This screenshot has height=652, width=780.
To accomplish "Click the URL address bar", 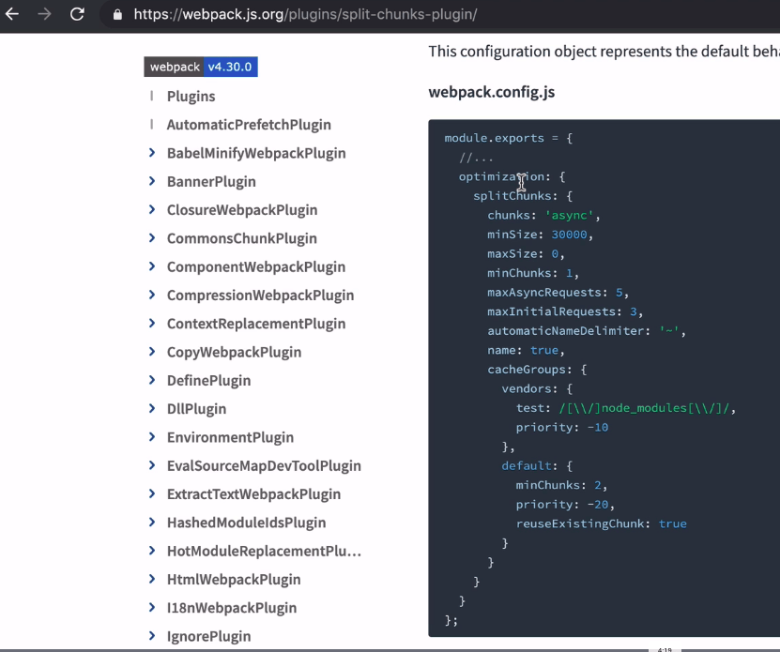I will 375,15.
